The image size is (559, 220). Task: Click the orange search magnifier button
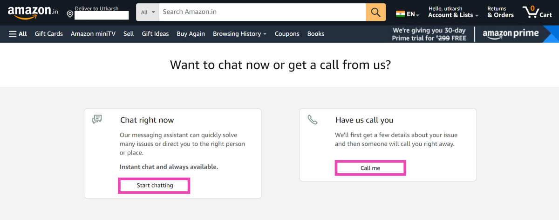coord(375,12)
